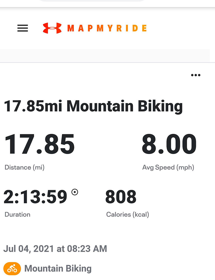Select the Mountain Biking activity type label
This screenshot has width=215, height=280.
click(58, 269)
